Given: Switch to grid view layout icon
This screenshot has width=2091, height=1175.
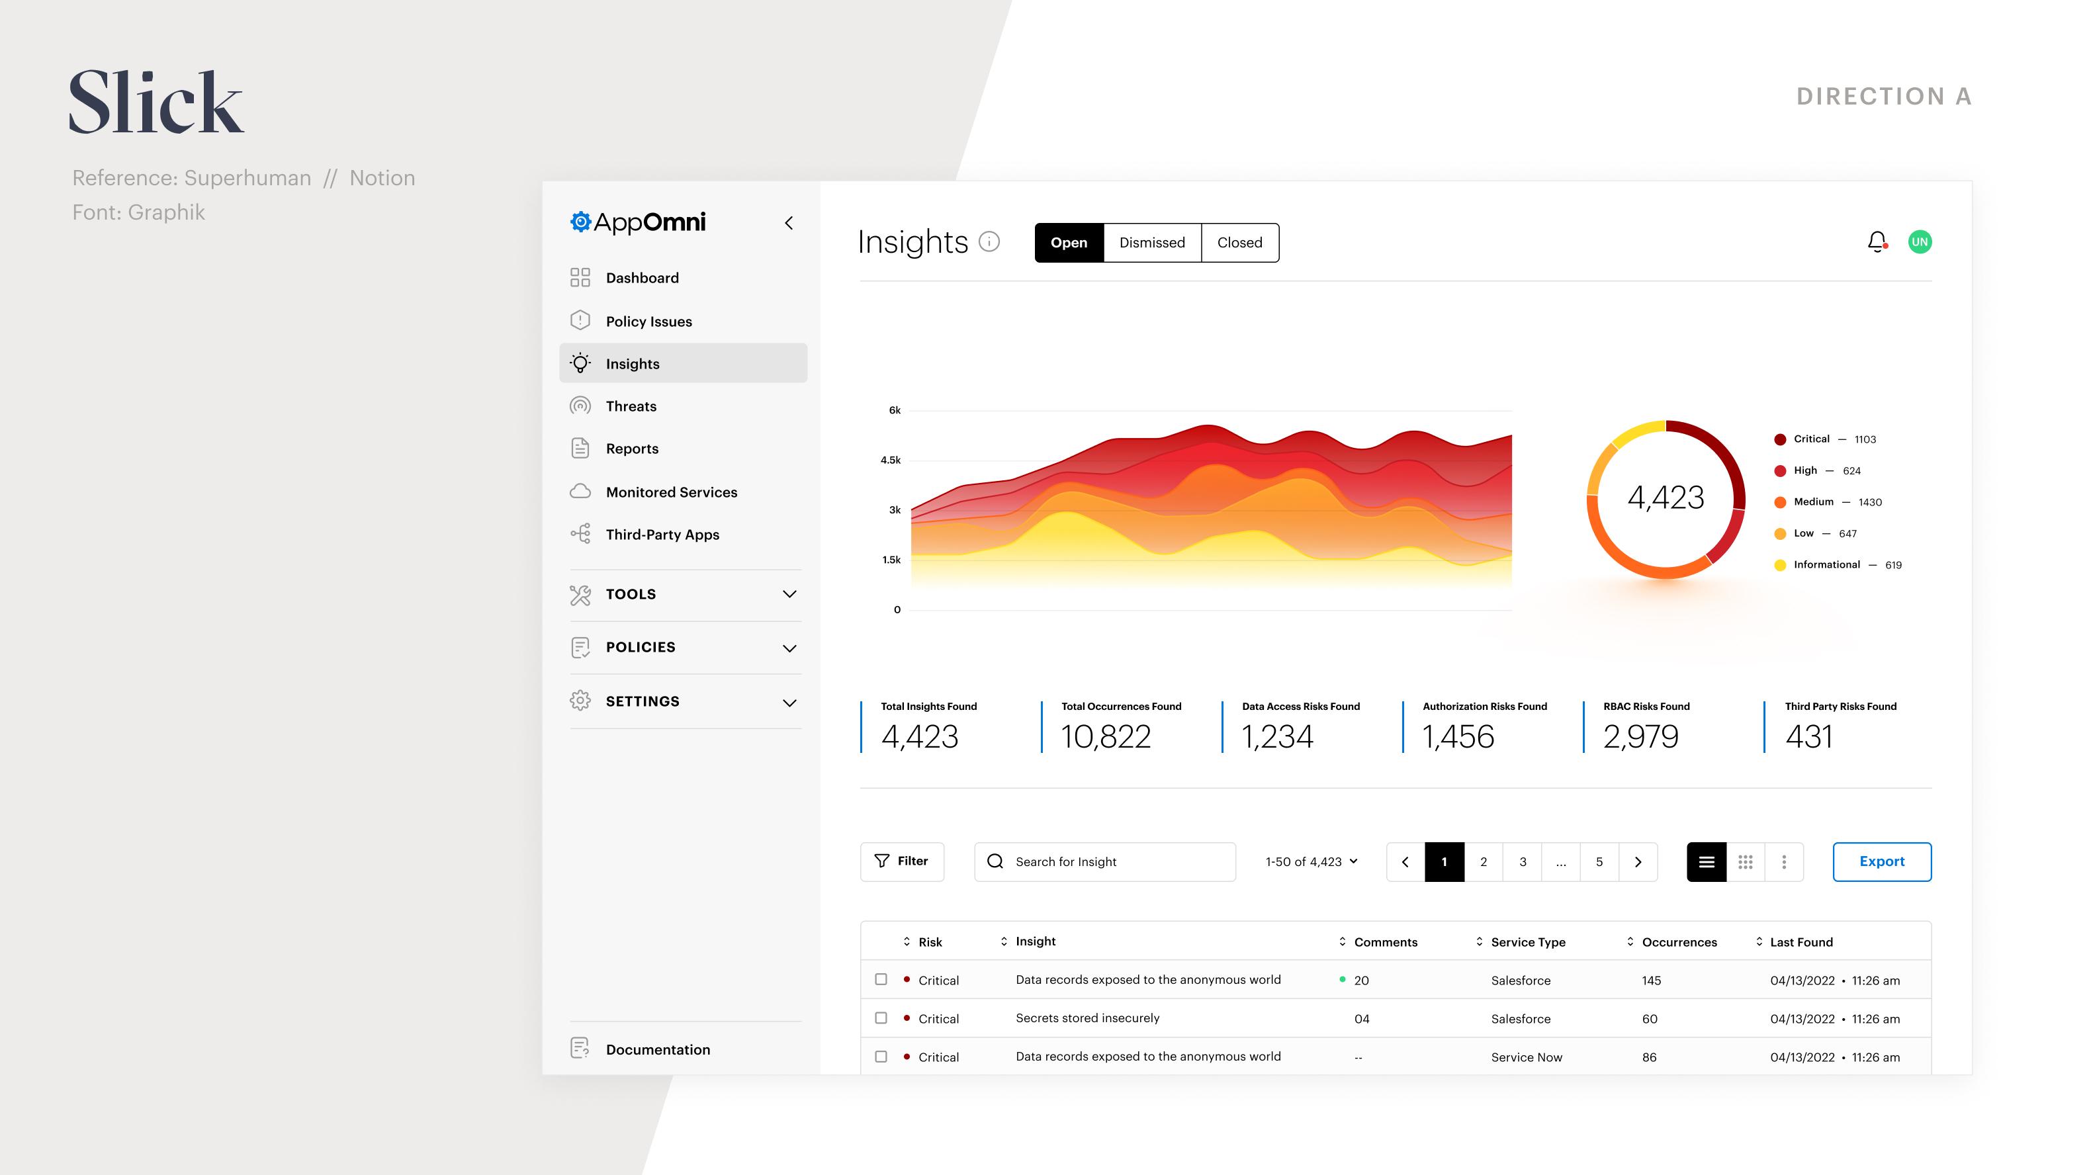Looking at the screenshot, I should tap(1745, 862).
